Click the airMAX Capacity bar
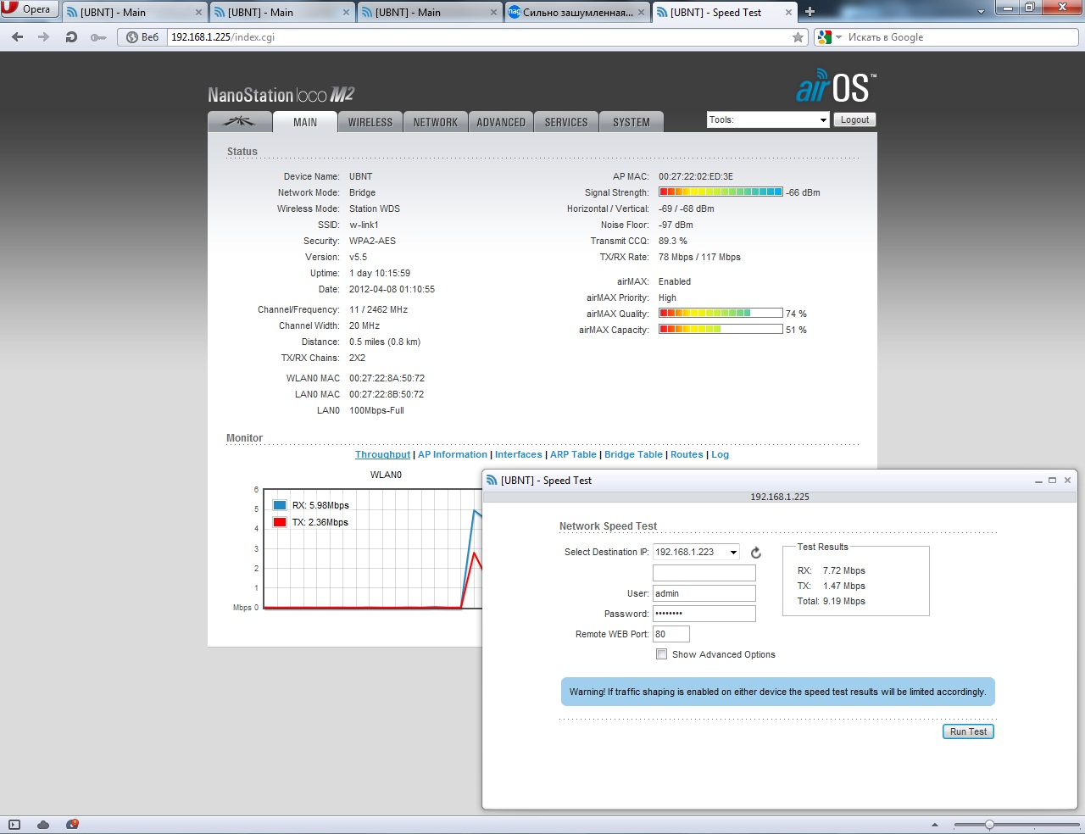1085x834 pixels. pyautogui.click(x=721, y=330)
